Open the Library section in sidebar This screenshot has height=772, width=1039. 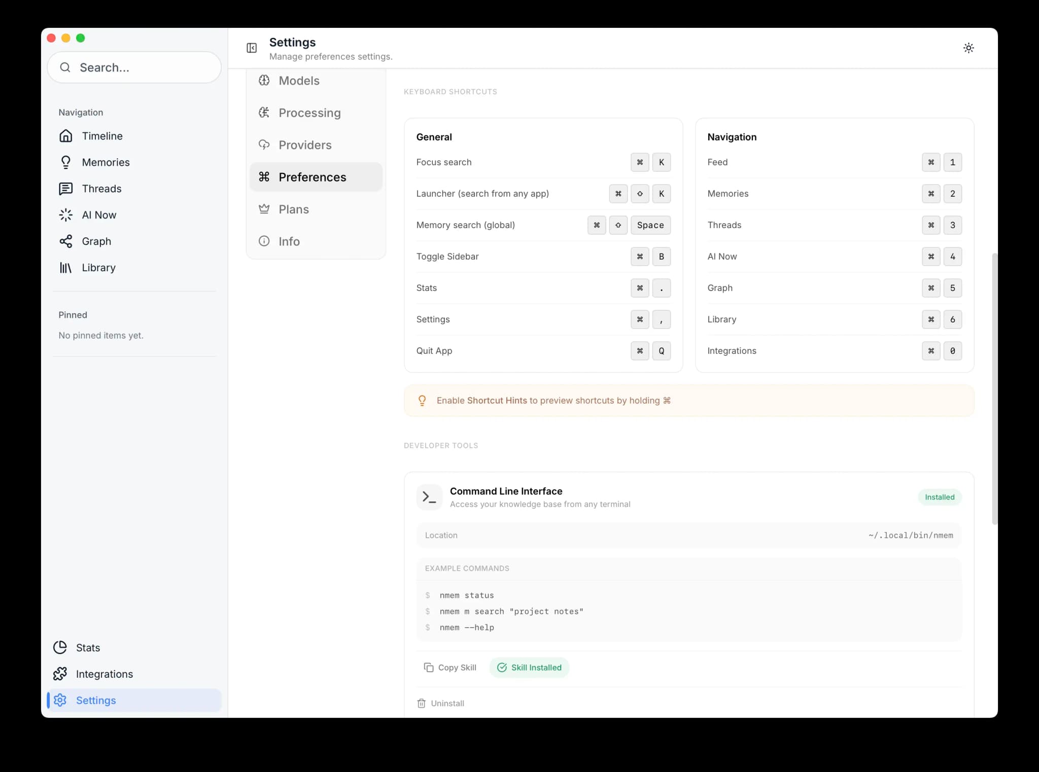click(98, 268)
